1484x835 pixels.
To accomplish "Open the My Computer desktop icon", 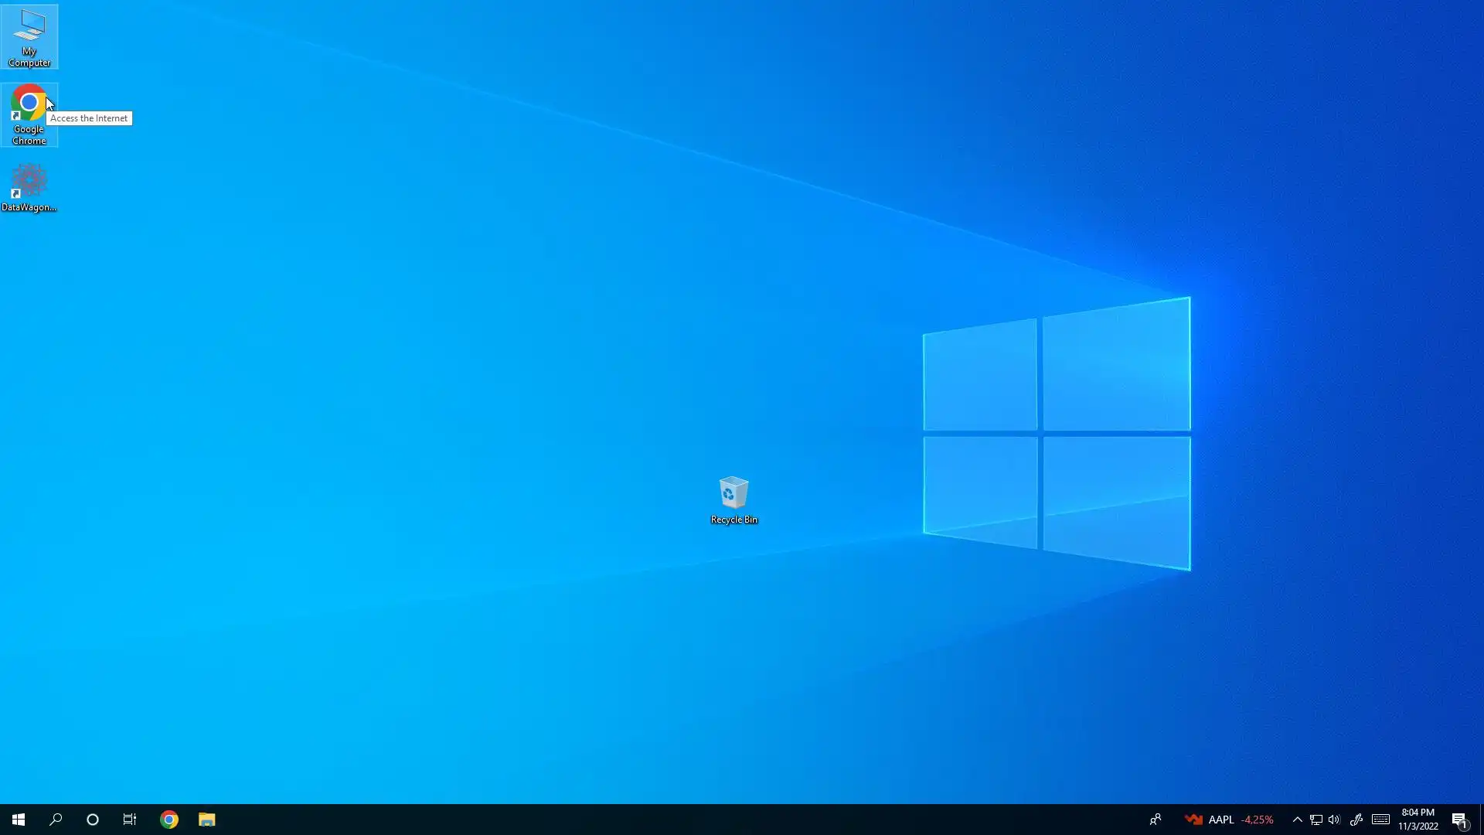I will click(29, 36).
